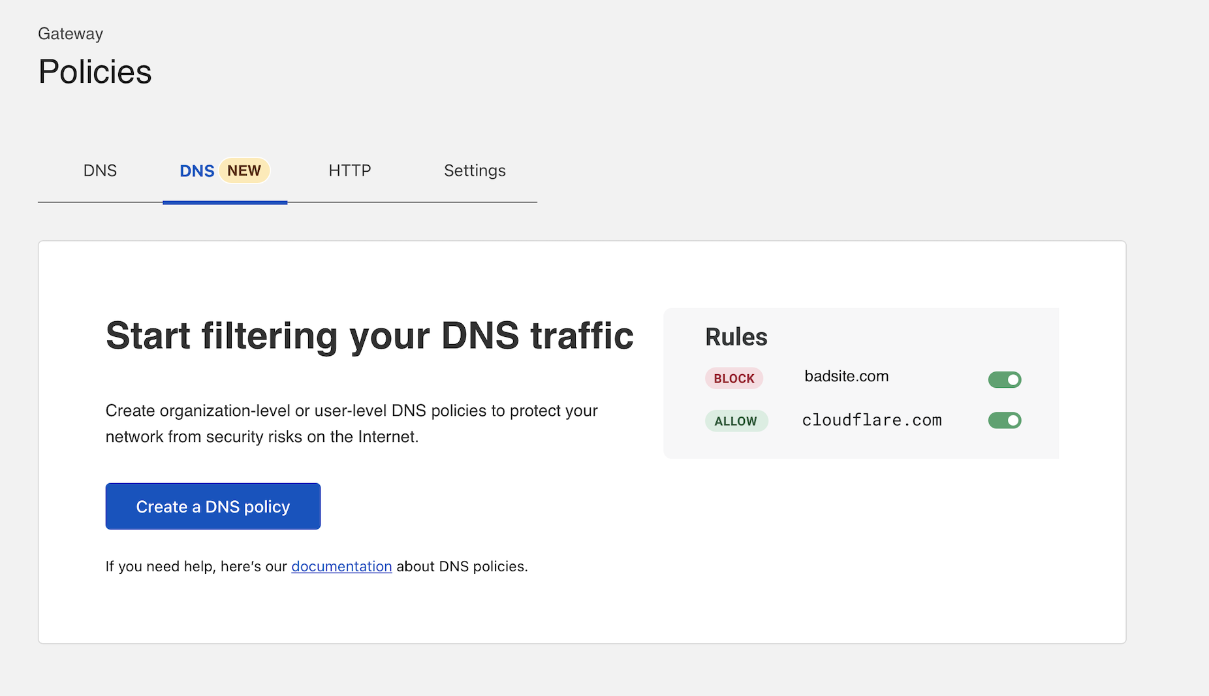Click the Policies page title
The image size is (1209, 696).
click(x=95, y=72)
